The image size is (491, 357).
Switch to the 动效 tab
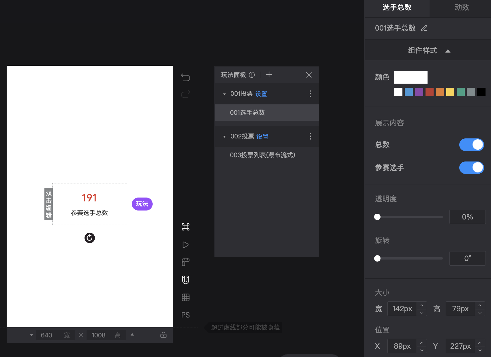(462, 7)
